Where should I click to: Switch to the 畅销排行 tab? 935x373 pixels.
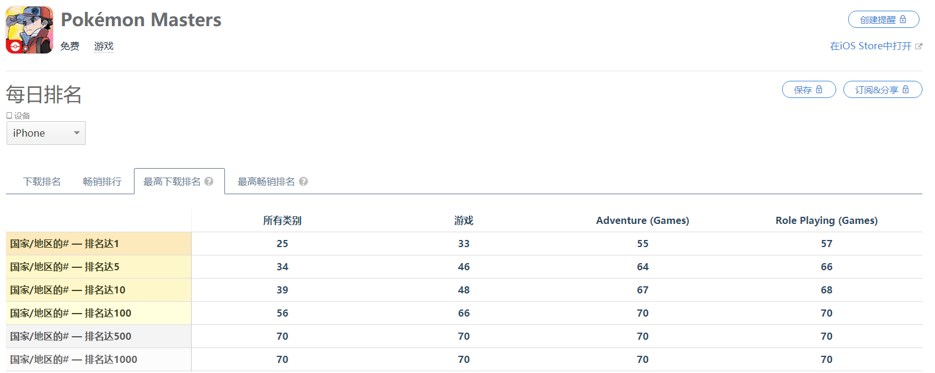[x=102, y=182]
